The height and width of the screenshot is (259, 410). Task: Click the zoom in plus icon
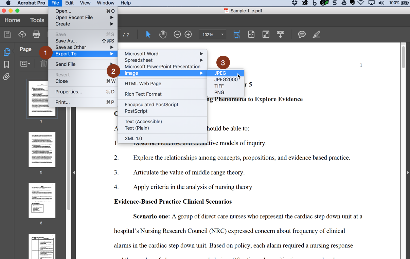(x=188, y=34)
